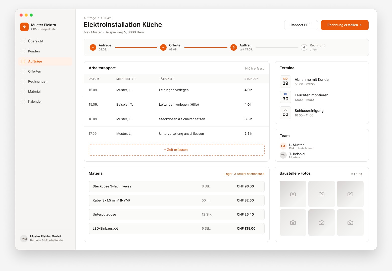Click the MM avatar at sidebar bottom

click(24, 239)
